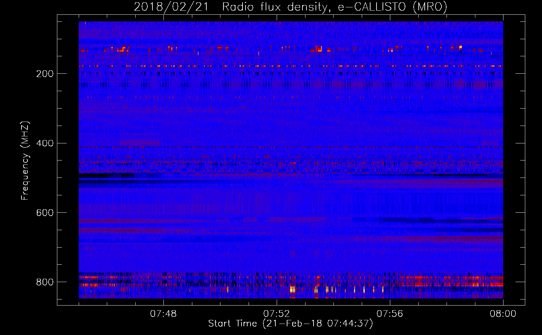
Task: Click the 07:52 time tick label
Action: coord(277,314)
